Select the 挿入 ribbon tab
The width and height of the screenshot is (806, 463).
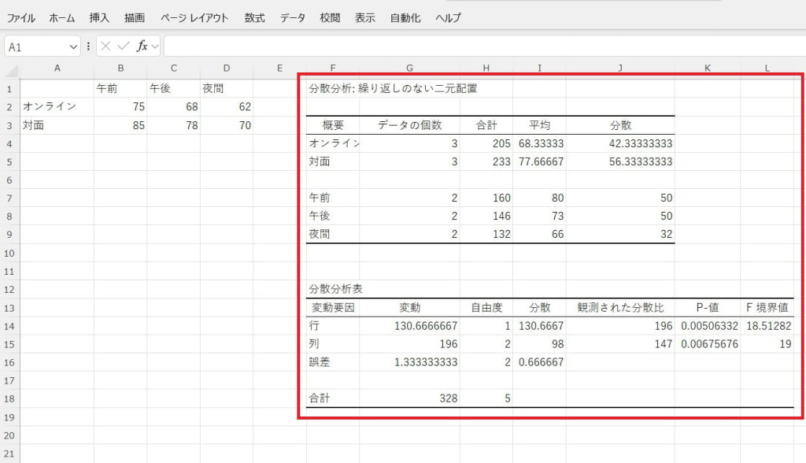100,17
